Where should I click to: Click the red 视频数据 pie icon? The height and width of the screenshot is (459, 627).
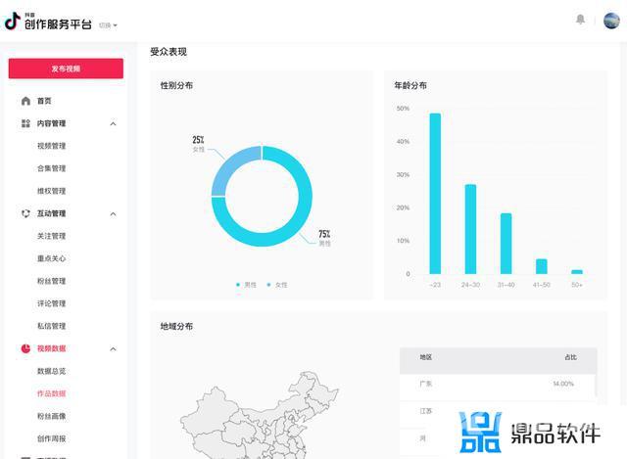(25, 348)
